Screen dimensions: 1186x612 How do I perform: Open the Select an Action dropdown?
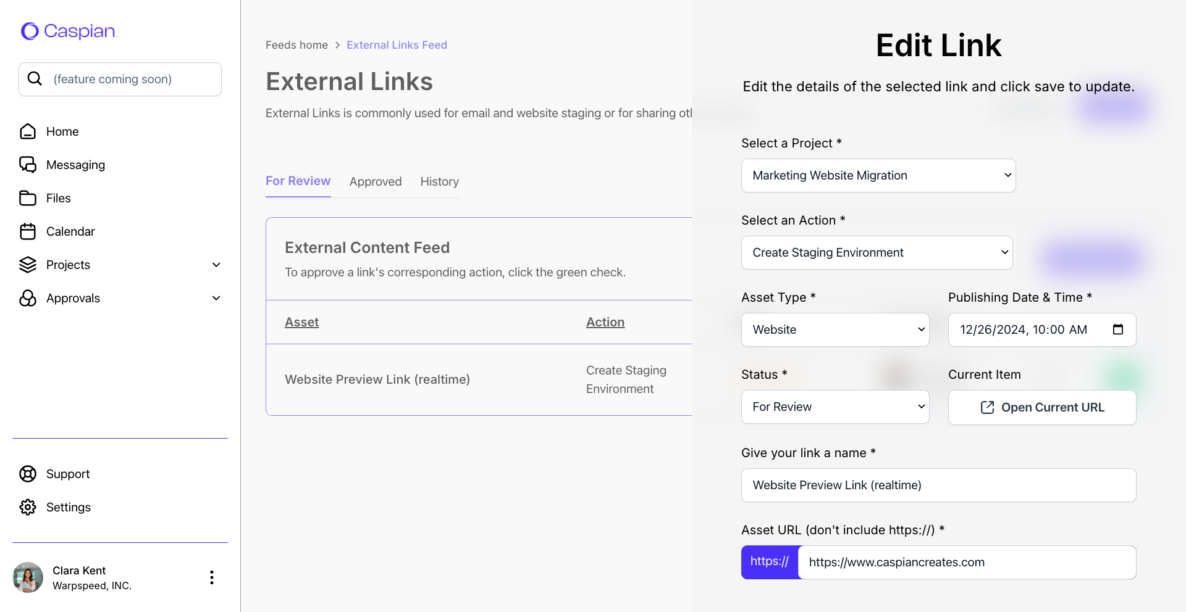pos(877,253)
